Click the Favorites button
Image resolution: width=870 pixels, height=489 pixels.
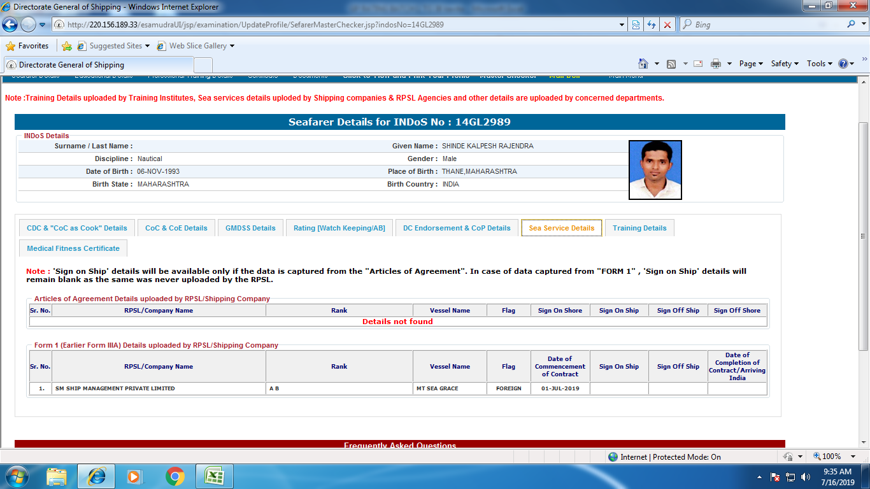click(x=27, y=46)
